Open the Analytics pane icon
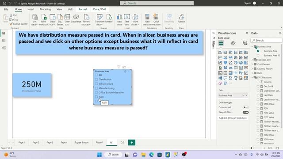The height and width of the screenshot is (159, 283). [x=245, y=43]
